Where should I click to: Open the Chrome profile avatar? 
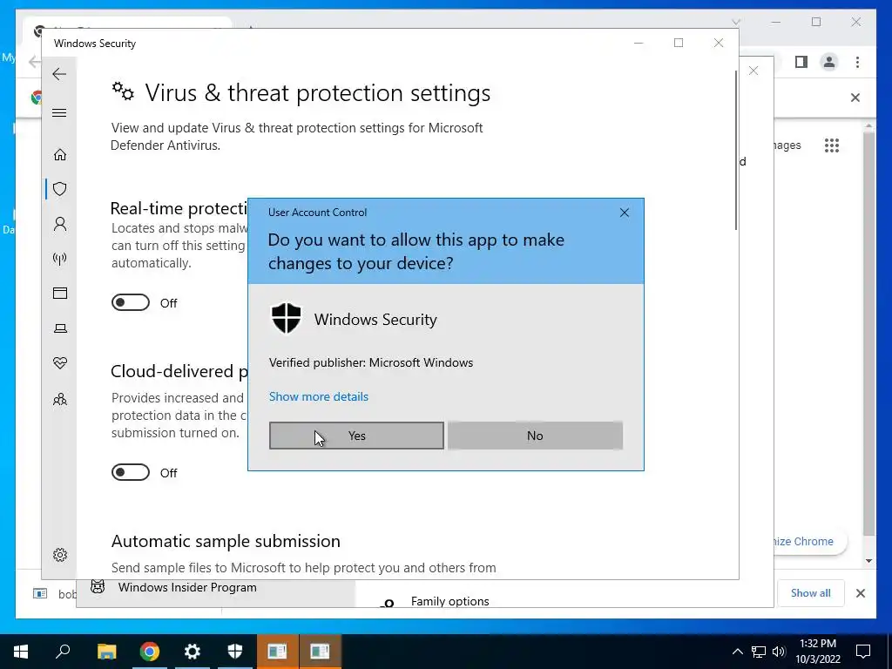pyautogui.click(x=829, y=62)
